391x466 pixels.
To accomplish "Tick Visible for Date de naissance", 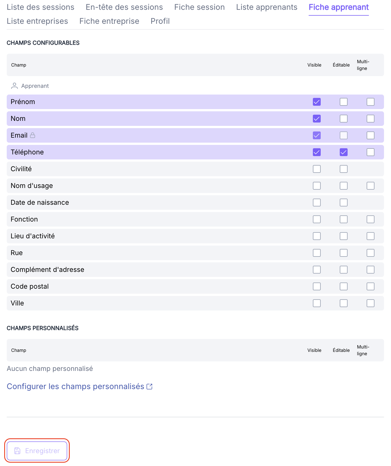I will 317,203.
